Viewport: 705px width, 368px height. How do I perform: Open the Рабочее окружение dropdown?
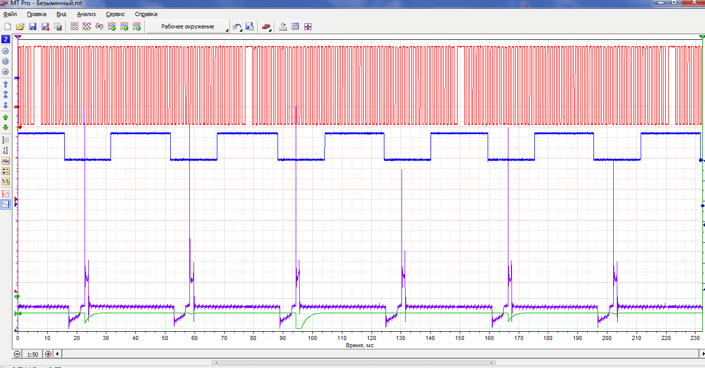coord(188,26)
